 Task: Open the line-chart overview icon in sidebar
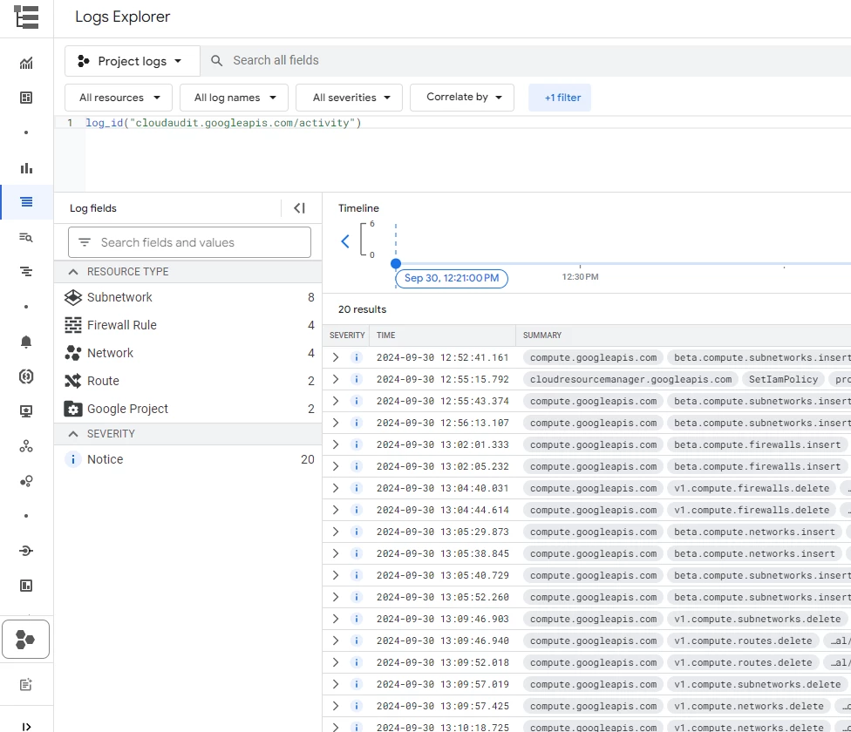tap(26, 64)
